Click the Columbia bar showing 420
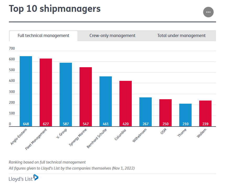The height and width of the screenshot is (184, 237). click(126, 104)
